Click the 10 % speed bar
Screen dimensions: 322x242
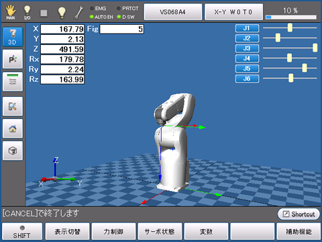point(291,17)
